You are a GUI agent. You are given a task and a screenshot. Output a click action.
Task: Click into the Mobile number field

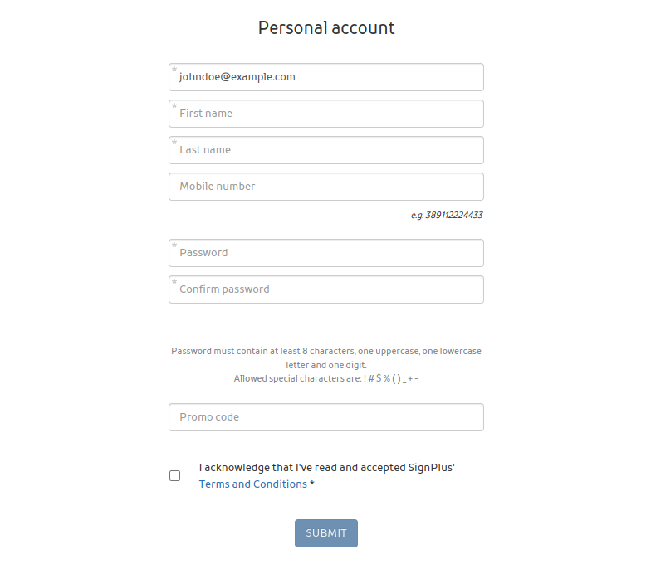pos(325,187)
